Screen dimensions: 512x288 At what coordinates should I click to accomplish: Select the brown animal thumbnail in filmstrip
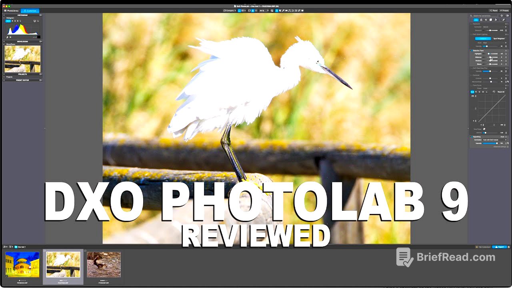point(104,264)
